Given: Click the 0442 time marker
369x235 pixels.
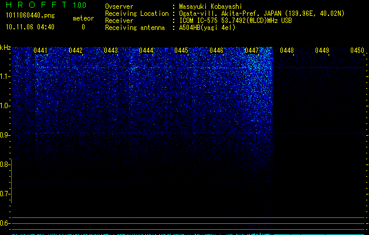Looking at the screenshot, I should [x=76, y=51].
